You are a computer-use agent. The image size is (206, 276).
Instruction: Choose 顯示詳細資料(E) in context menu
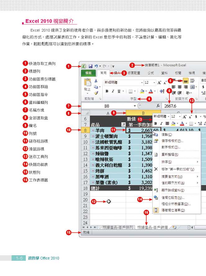176,190
